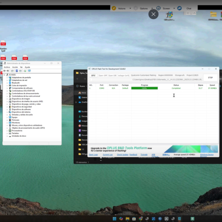The height and width of the screenshot is (222, 222).
Task: Expand Unidades de disco node
Action: [7, 136]
